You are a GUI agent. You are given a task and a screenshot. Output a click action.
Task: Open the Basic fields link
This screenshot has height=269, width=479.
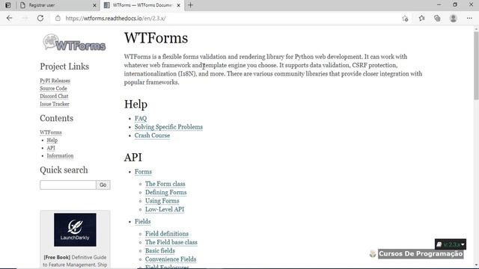click(x=160, y=251)
